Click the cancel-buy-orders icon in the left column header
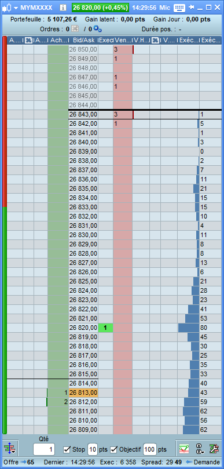This screenshot has height=469, width=224. pyautogui.click(x=29, y=40)
